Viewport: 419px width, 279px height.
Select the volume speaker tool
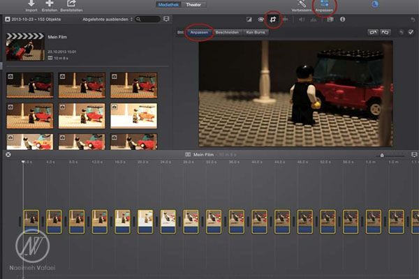302,20
